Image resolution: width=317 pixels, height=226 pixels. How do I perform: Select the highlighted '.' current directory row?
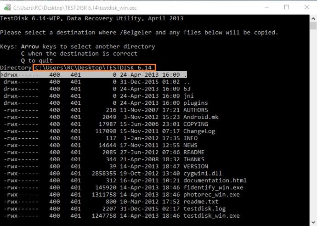coord(94,75)
